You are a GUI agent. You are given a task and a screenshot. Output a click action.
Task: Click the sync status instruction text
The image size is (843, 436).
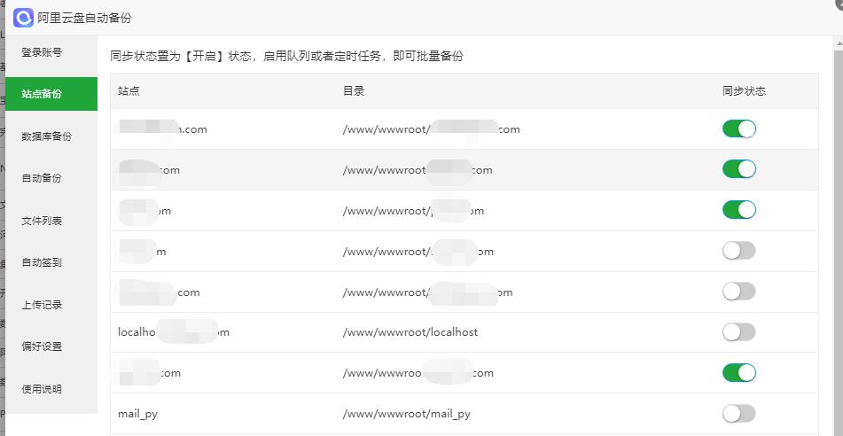[286, 57]
